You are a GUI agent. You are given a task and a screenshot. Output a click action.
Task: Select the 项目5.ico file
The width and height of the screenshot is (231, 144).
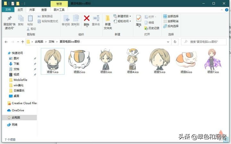(159, 61)
